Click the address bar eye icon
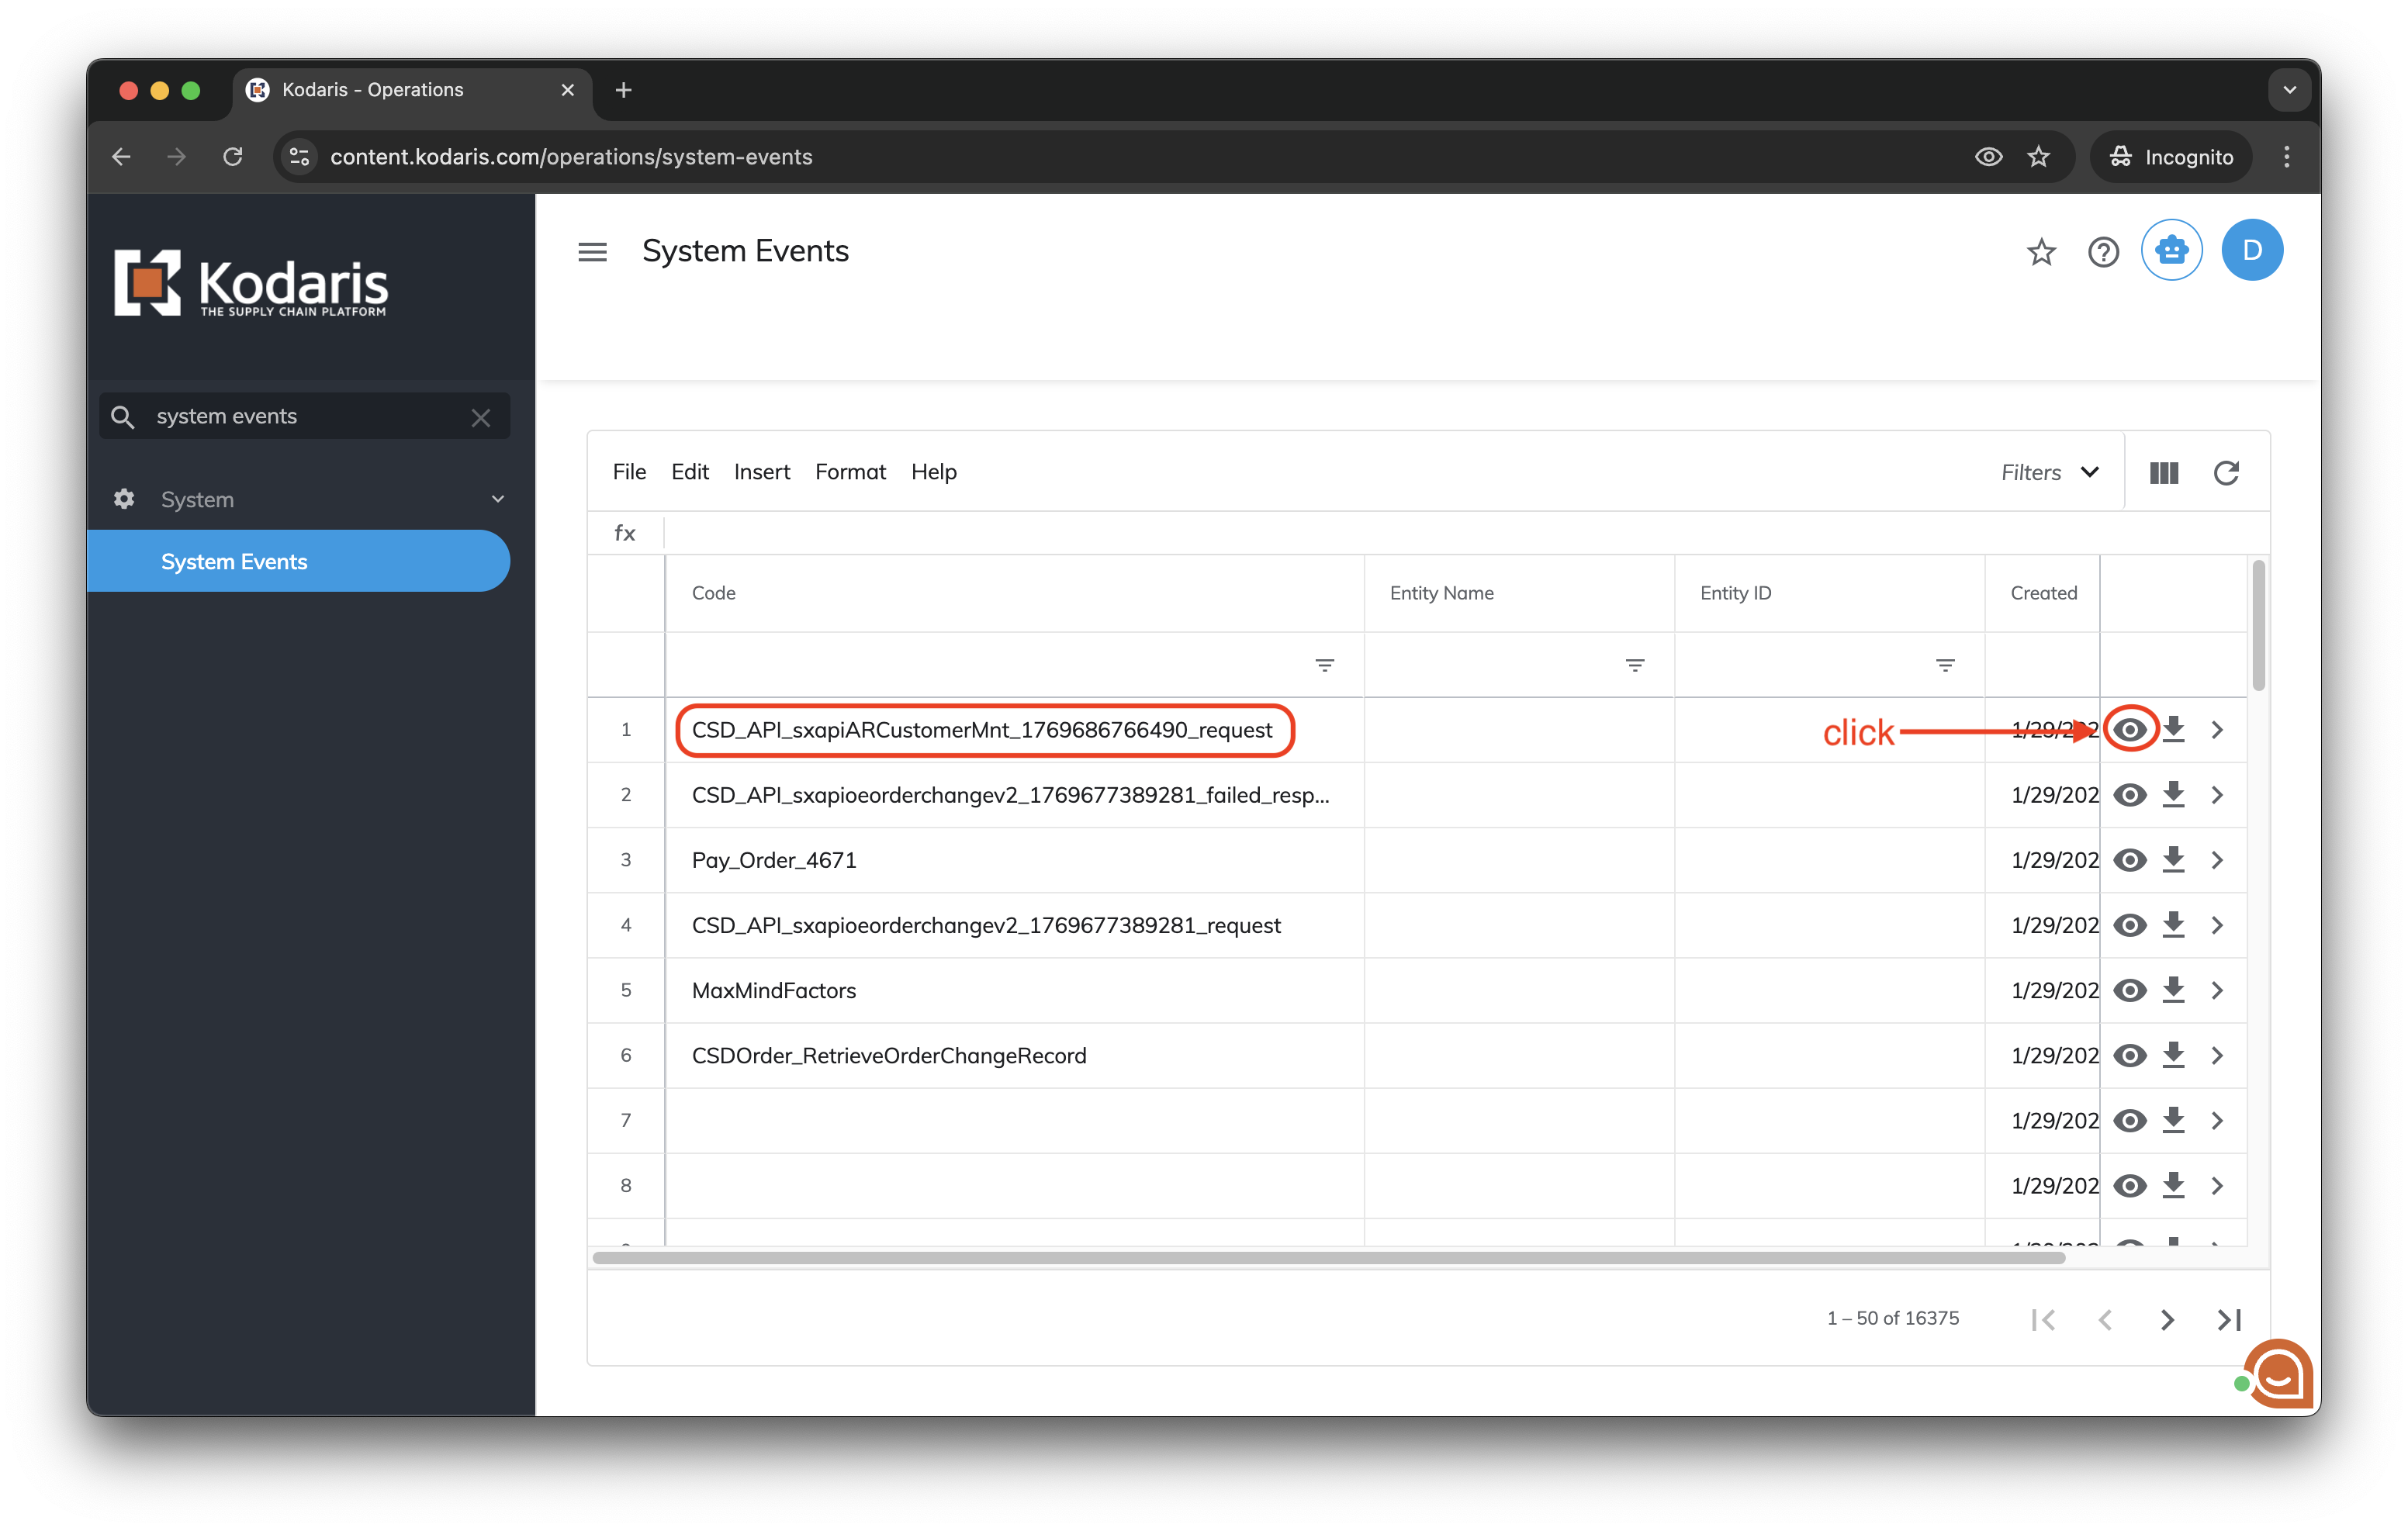This screenshot has width=2408, height=1531. pyautogui.click(x=1988, y=157)
